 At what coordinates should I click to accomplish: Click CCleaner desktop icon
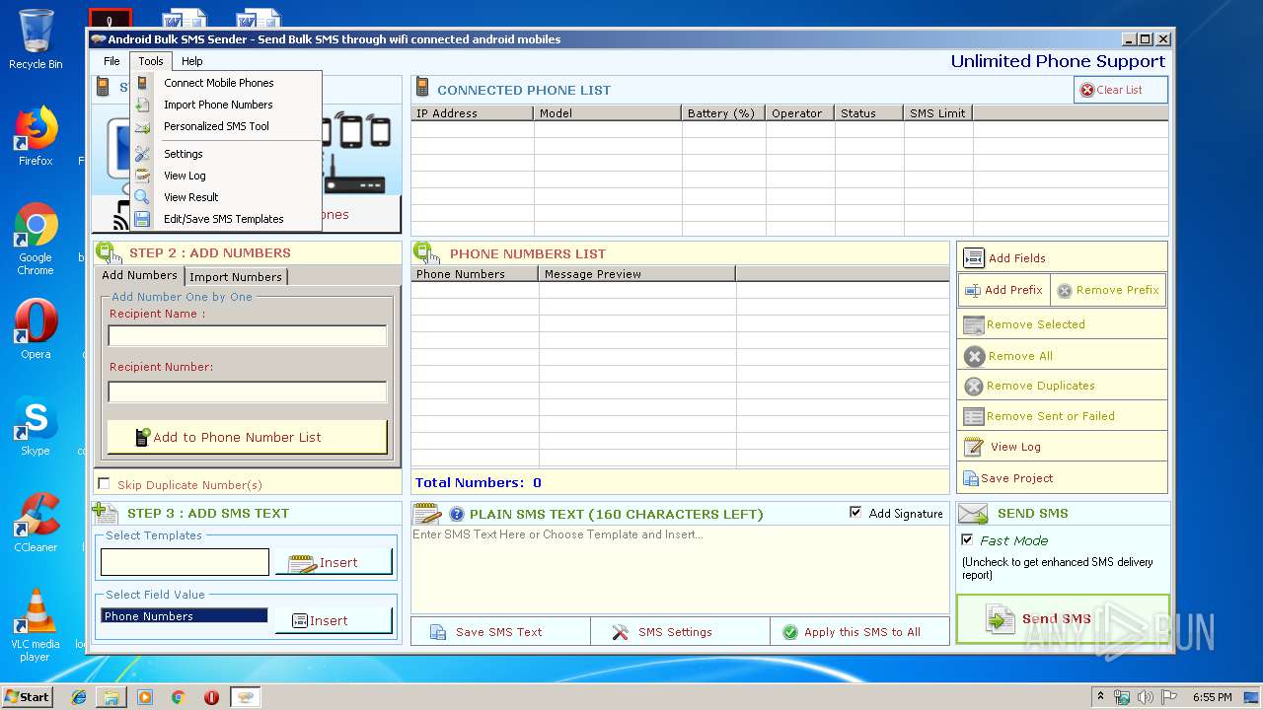pos(36,523)
